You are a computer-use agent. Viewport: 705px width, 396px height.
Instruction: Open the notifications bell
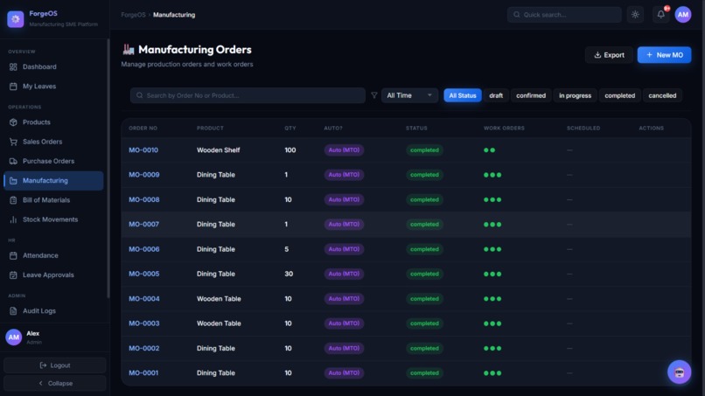(661, 14)
